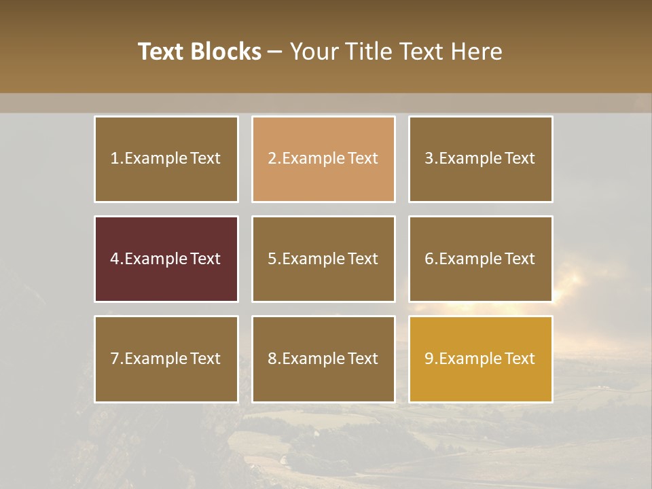Select the center 5.Example Text block

tap(323, 259)
